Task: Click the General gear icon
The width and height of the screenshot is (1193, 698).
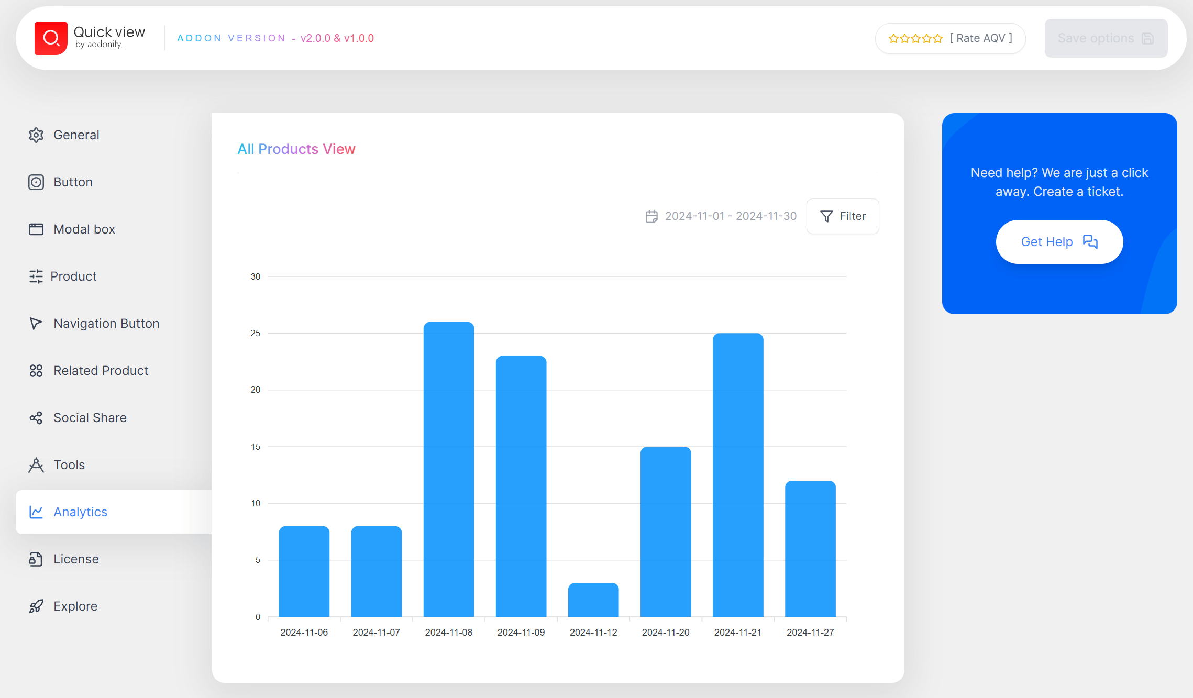Action: coord(36,135)
